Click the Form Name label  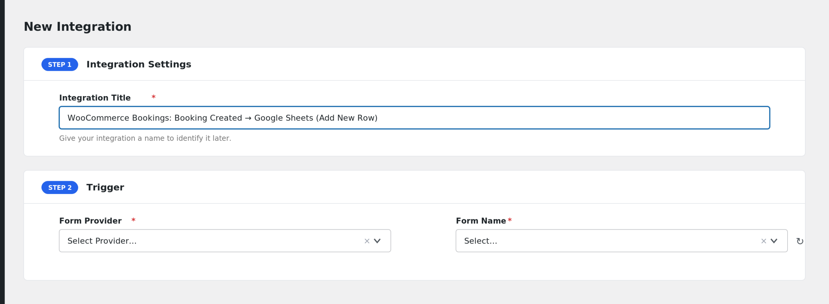click(x=481, y=221)
